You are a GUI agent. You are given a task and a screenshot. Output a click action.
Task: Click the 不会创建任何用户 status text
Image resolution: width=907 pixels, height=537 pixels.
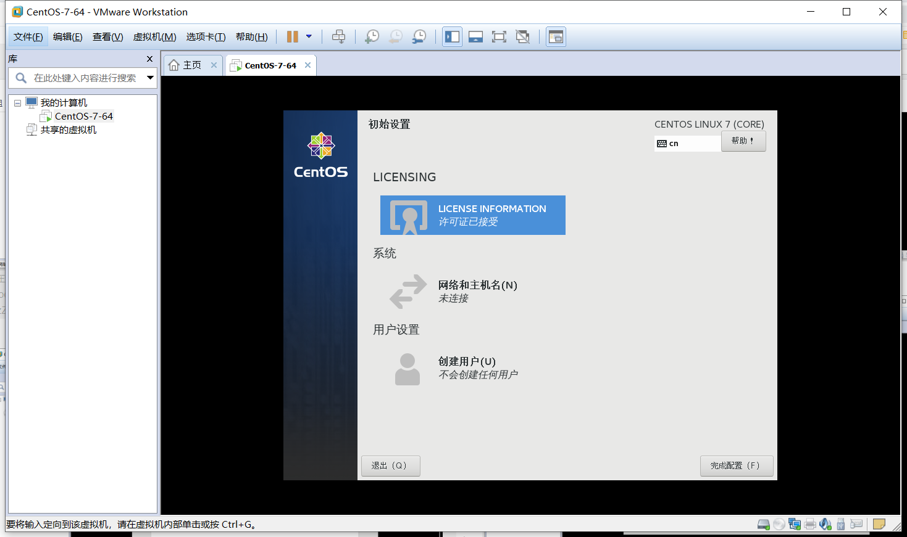coord(478,375)
